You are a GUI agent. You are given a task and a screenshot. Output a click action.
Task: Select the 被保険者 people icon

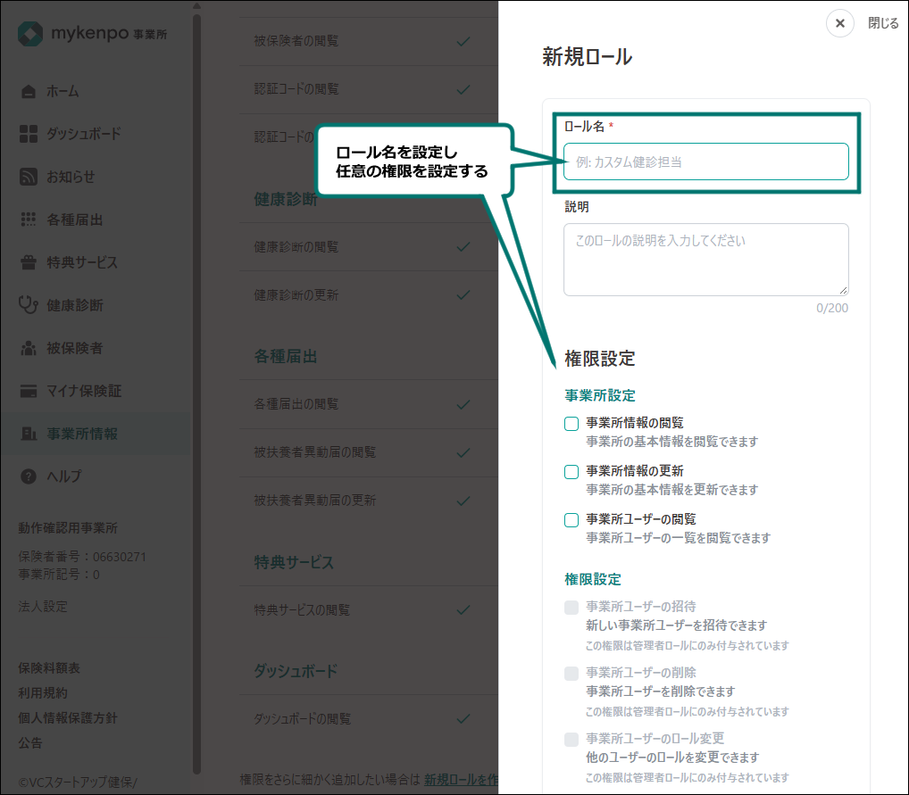pos(29,348)
